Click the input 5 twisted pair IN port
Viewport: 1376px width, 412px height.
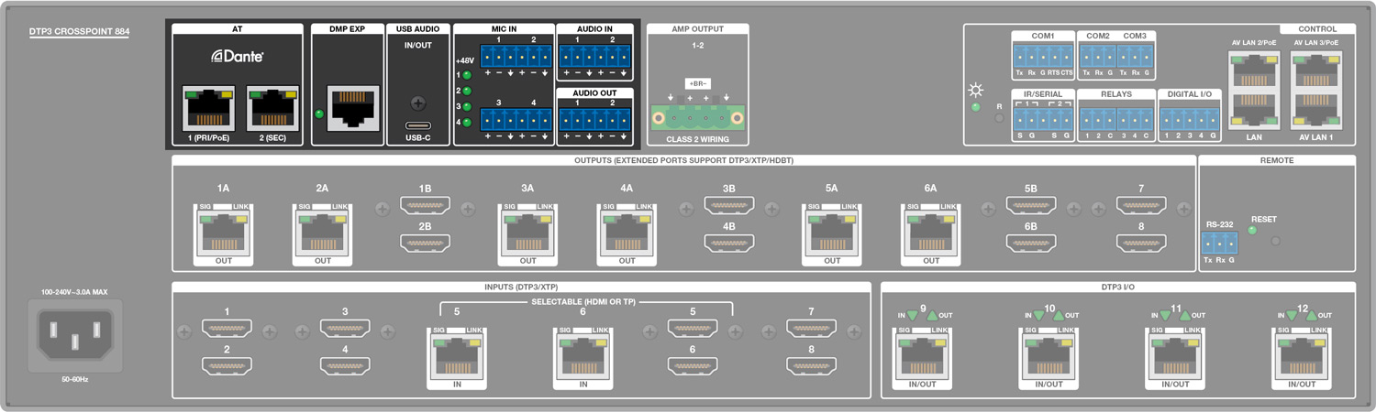[457, 357]
